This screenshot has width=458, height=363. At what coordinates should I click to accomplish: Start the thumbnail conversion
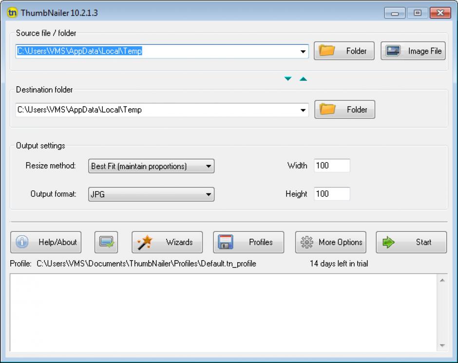tap(411, 242)
